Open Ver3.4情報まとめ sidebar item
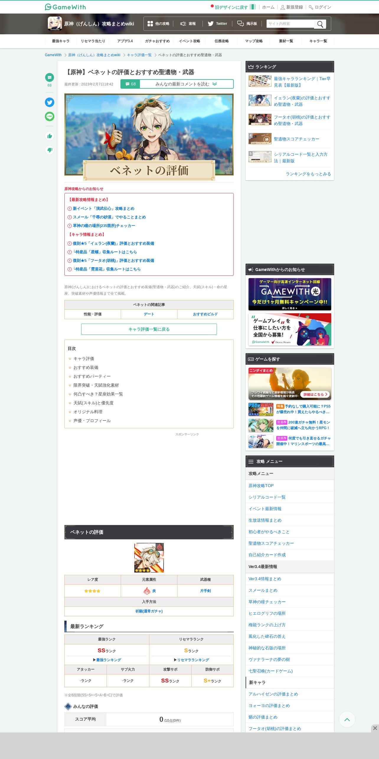This screenshot has width=379, height=759. [x=290, y=579]
